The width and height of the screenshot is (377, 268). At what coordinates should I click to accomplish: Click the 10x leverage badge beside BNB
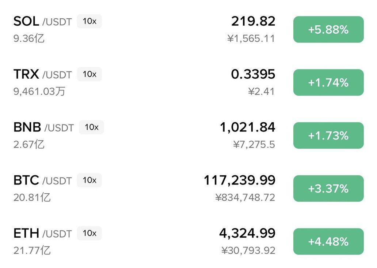coord(92,127)
